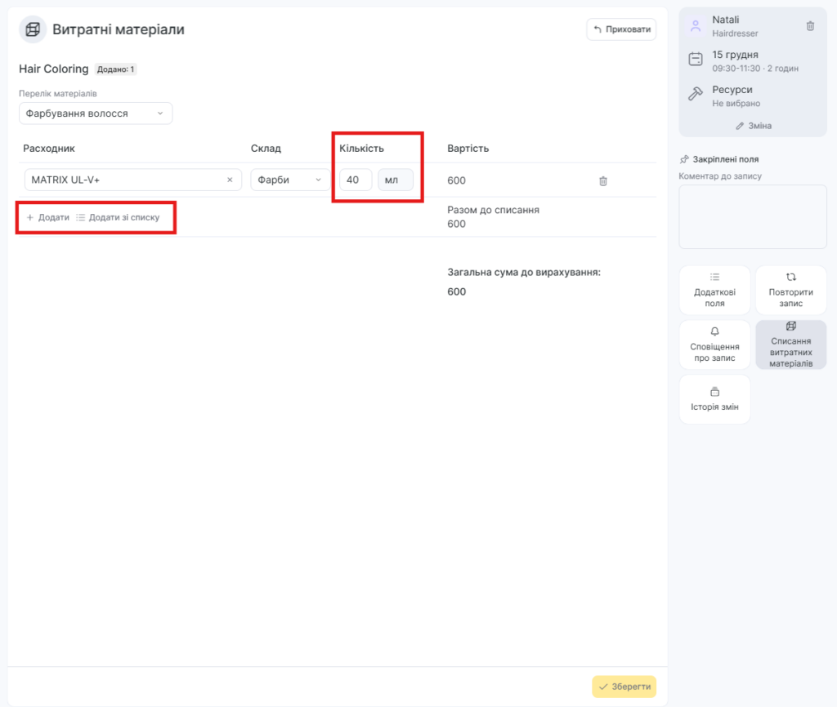This screenshot has height=707, width=837.
Task: Click the Natali person avatar icon
Action: click(696, 26)
